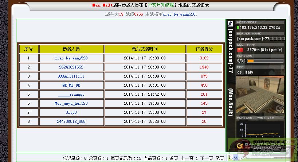Go to 尾页 last page
298x162 pixels.
(x=220, y=158)
